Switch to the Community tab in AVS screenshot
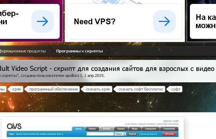Screen dimensions: 216x139 [169, 129]
